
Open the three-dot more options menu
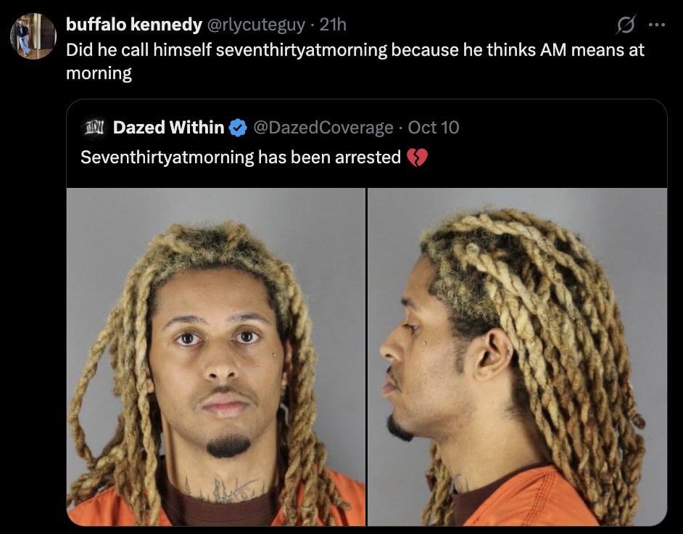(x=657, y=25)
